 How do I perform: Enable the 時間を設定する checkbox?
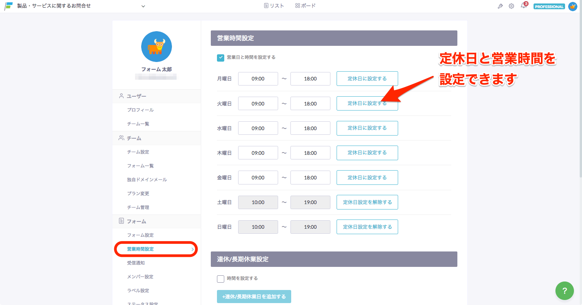[220, 278]
